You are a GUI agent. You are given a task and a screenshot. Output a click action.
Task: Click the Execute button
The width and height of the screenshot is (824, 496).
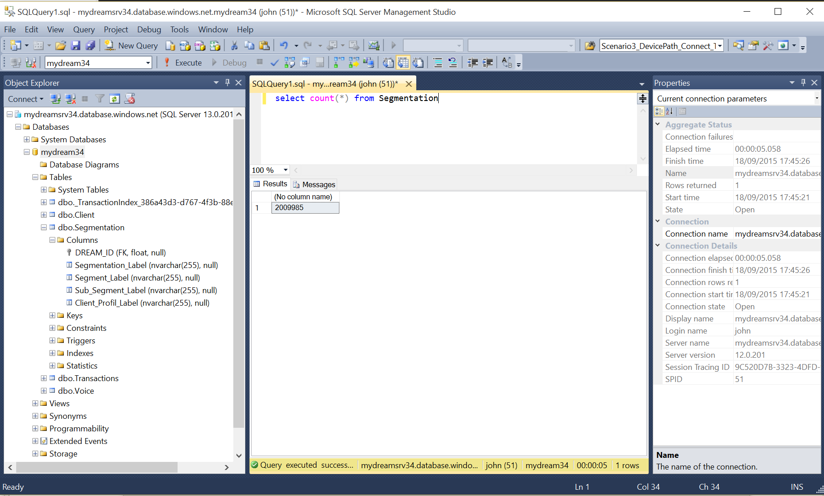[x=183, y=62]
